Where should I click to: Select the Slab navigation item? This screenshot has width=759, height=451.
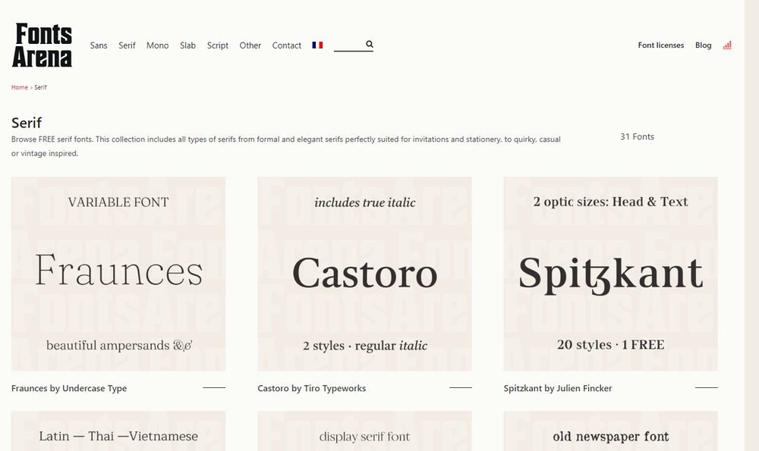187,45
